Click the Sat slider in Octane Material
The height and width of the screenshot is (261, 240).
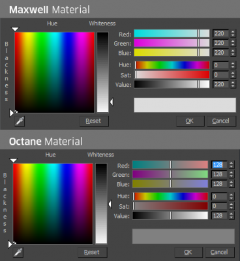[170, 206]
